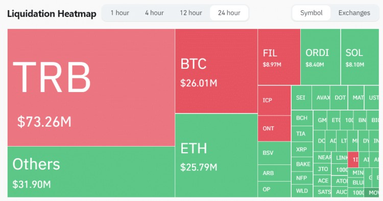Select the red ONT tile
Screen dimensions: 383x201
pos(274,128)
